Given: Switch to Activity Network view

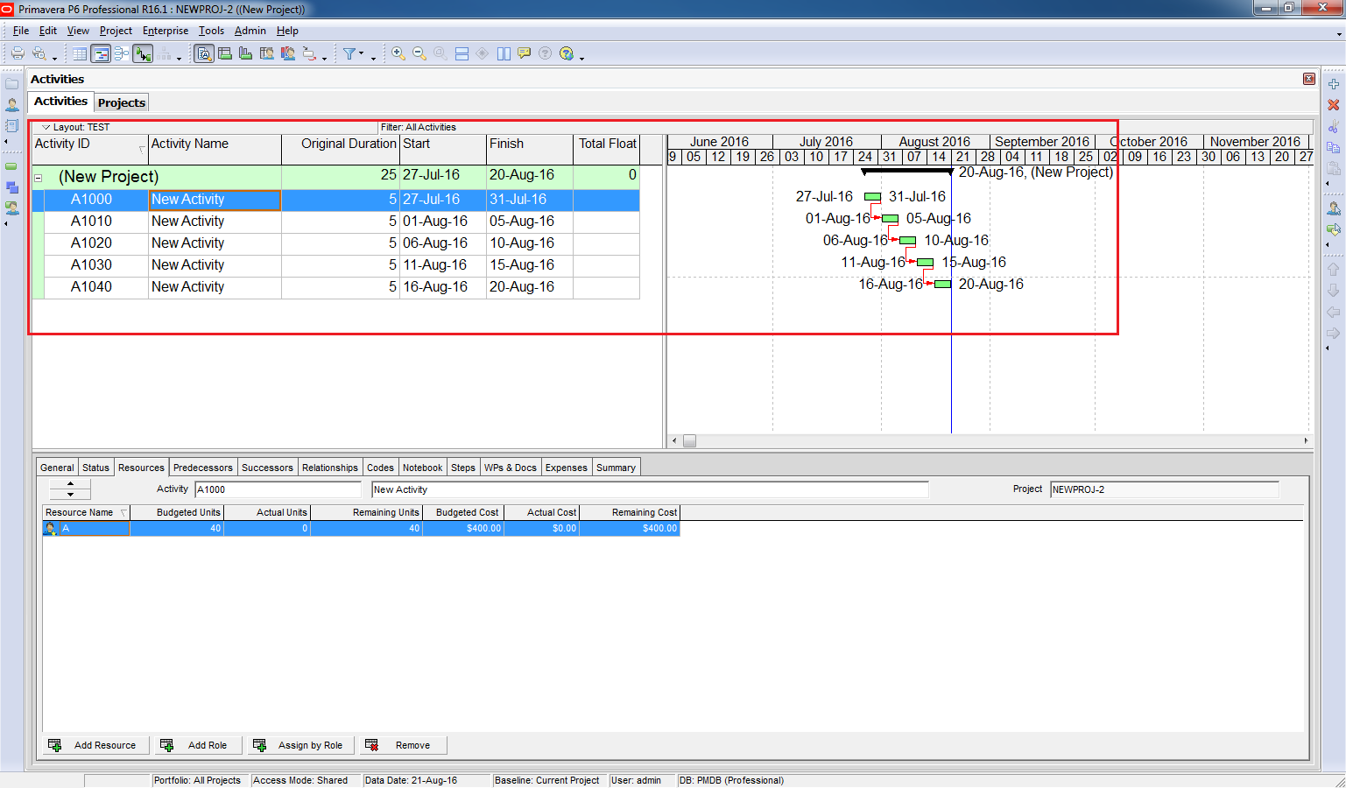Looking at the screenshot, I should coord(122,53).
